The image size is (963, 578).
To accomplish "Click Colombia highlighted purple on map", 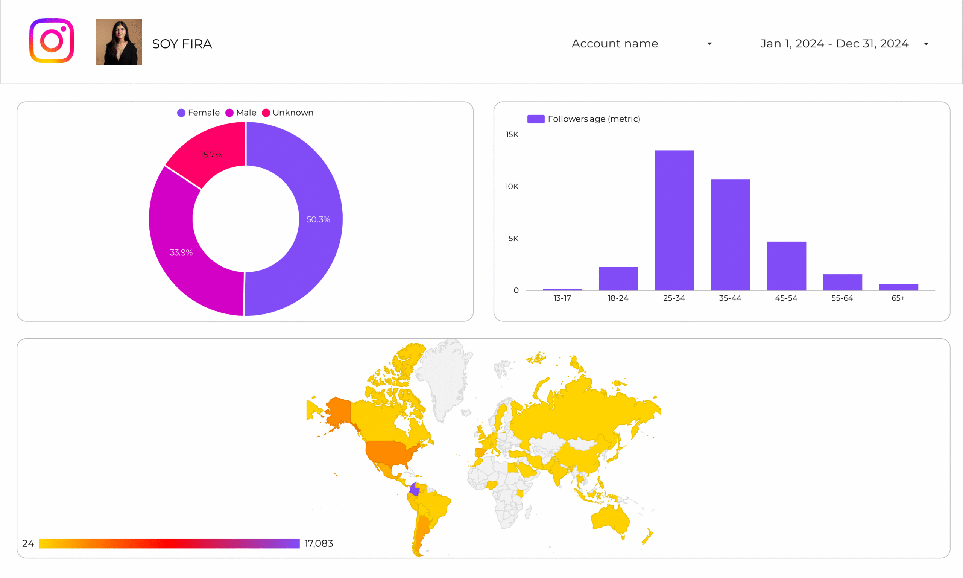I will [x=415, y=490].
